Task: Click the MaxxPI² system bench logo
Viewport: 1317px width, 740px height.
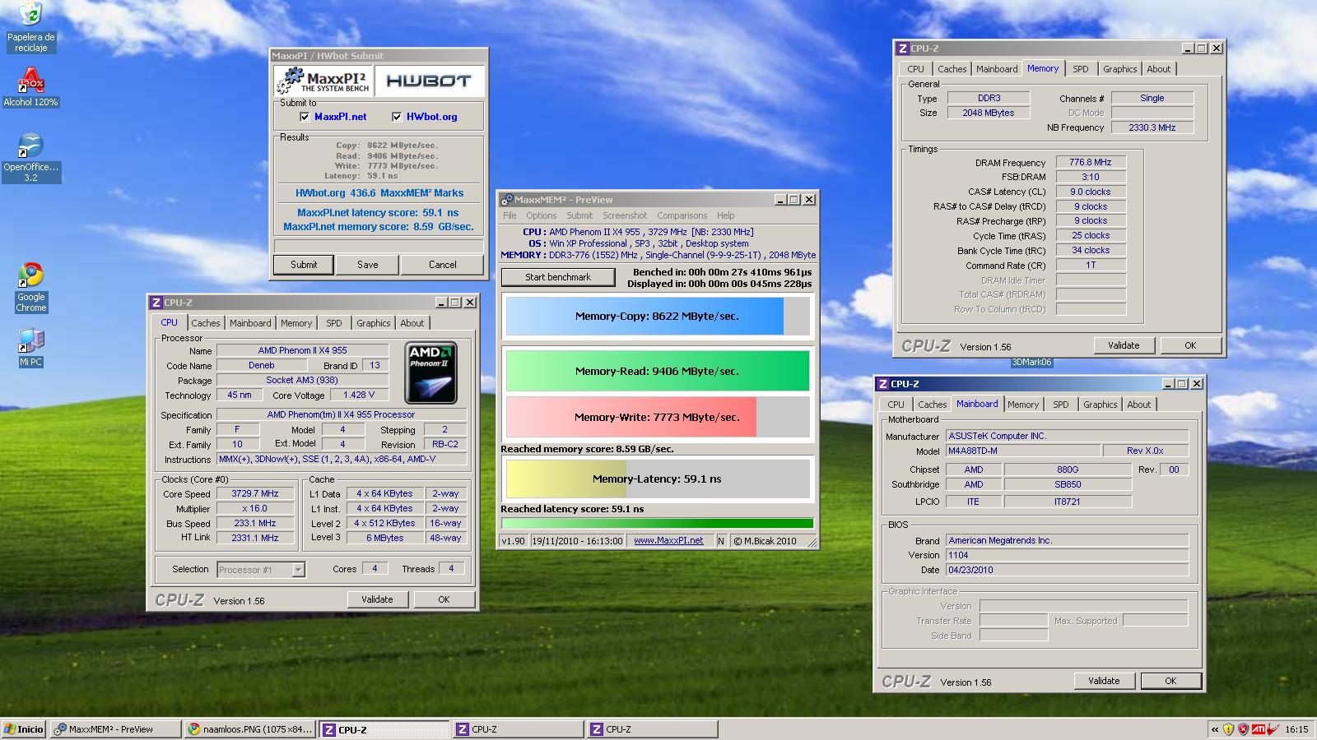Action: pos(323,81)
